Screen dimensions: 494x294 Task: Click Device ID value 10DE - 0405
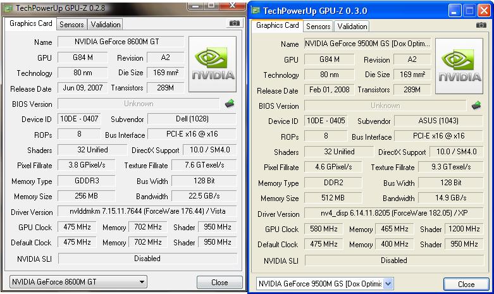coord(326,121)
